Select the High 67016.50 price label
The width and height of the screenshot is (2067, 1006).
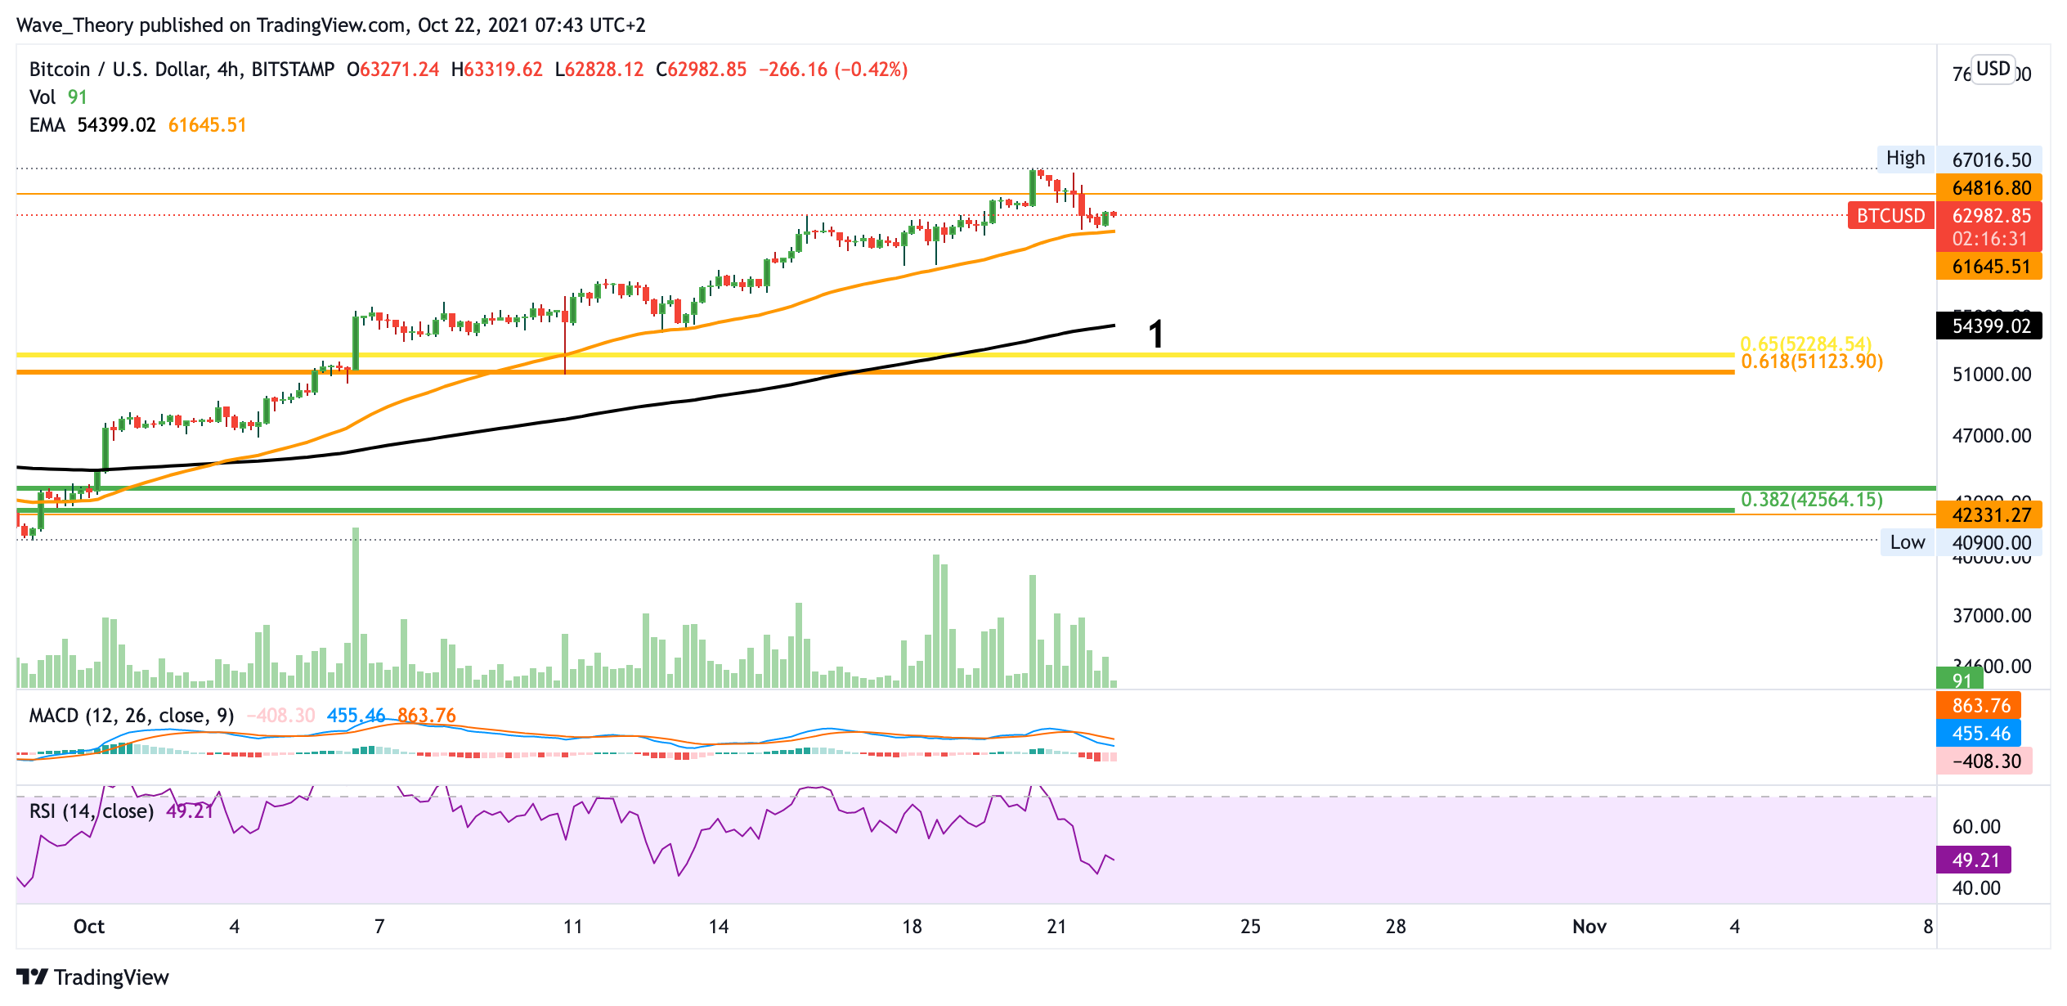1990,159
